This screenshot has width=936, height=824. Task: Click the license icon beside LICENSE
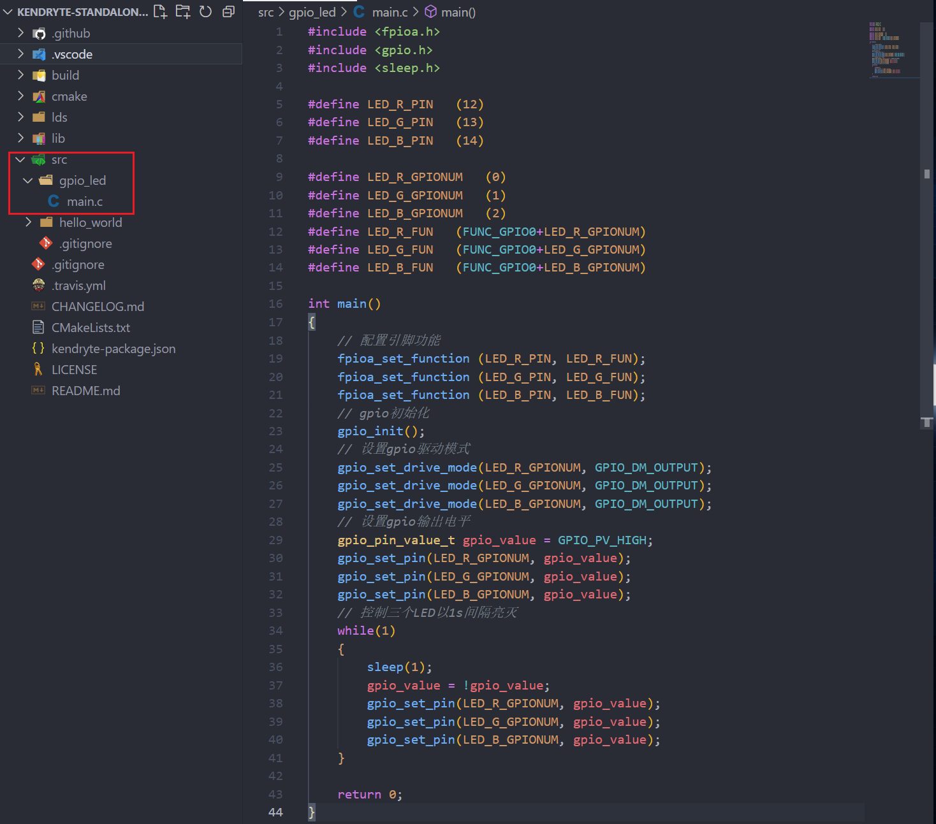coord(39,370)
